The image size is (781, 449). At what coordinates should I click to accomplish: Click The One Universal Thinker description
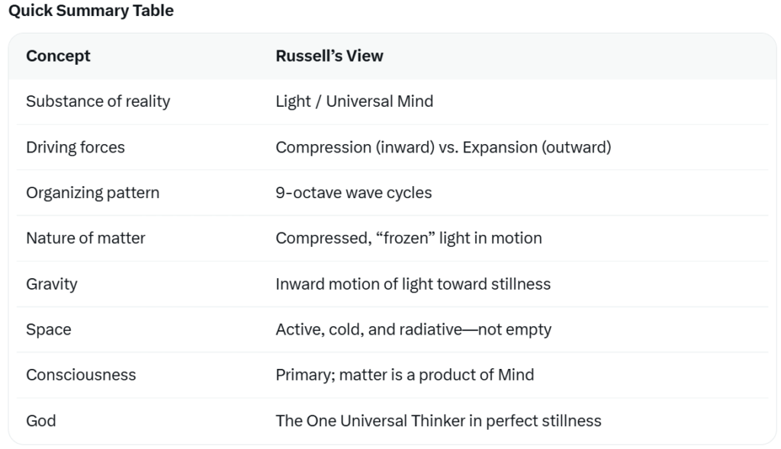(x=438, y=420)
